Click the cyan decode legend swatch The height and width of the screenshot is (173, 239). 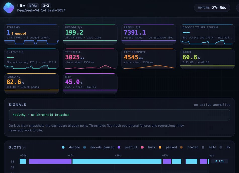click(63, 147)
